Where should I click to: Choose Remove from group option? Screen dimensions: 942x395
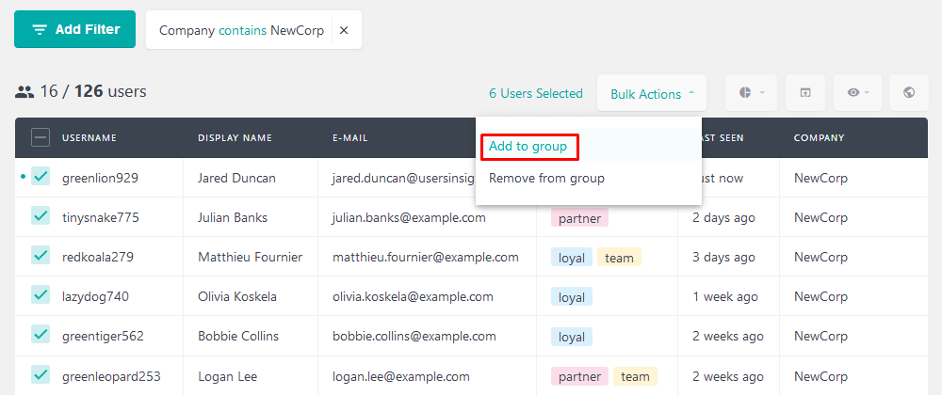(546, 178)
